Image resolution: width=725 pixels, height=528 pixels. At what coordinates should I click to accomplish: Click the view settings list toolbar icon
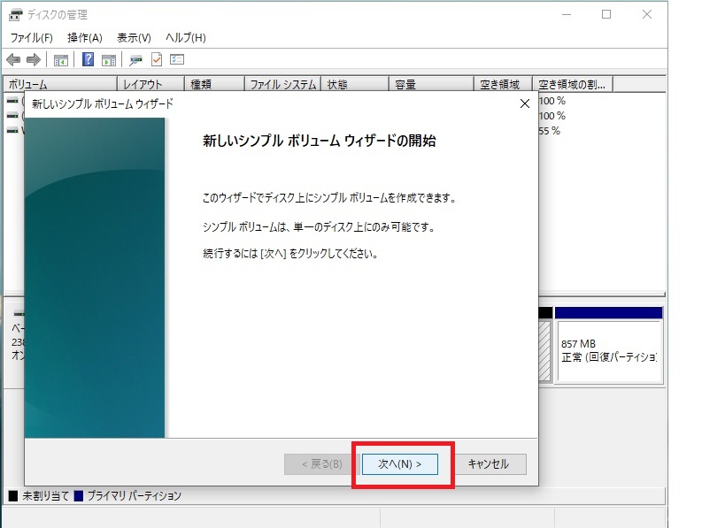177,60
